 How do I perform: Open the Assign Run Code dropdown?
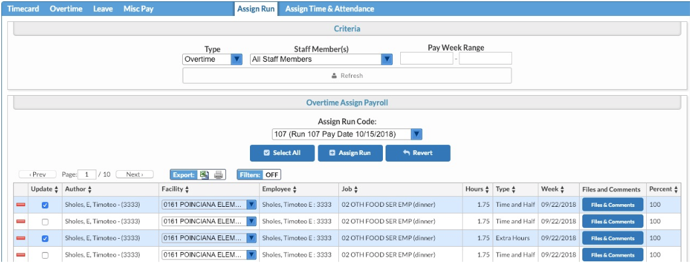[347, 134]
